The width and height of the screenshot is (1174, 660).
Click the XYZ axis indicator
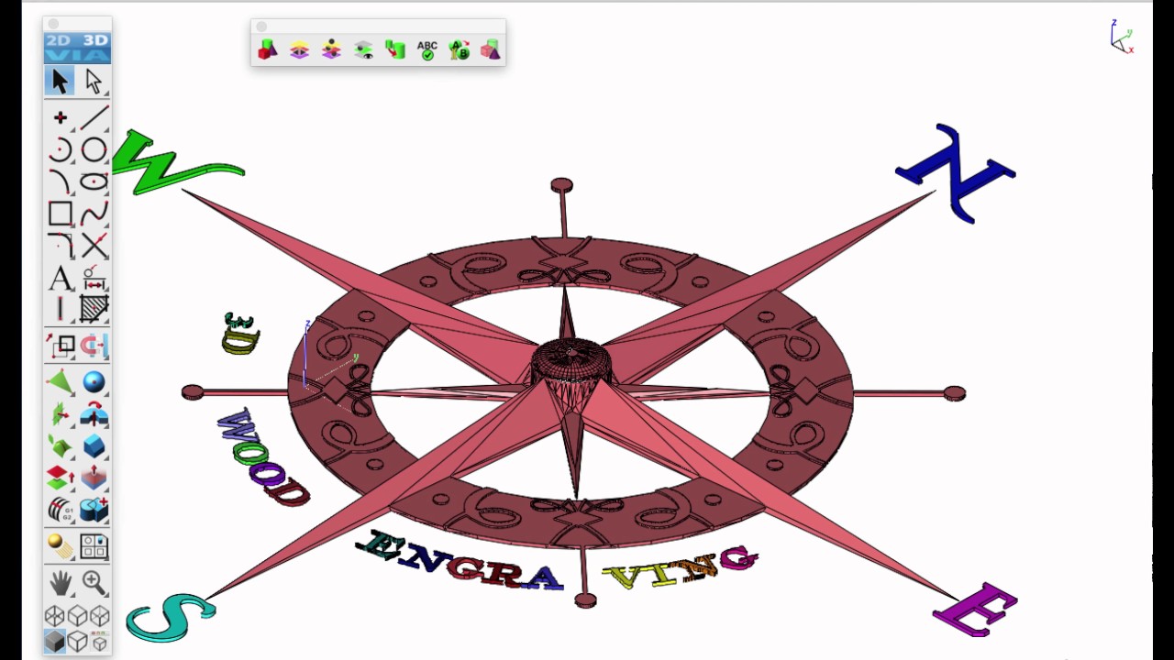[1122, 37]
